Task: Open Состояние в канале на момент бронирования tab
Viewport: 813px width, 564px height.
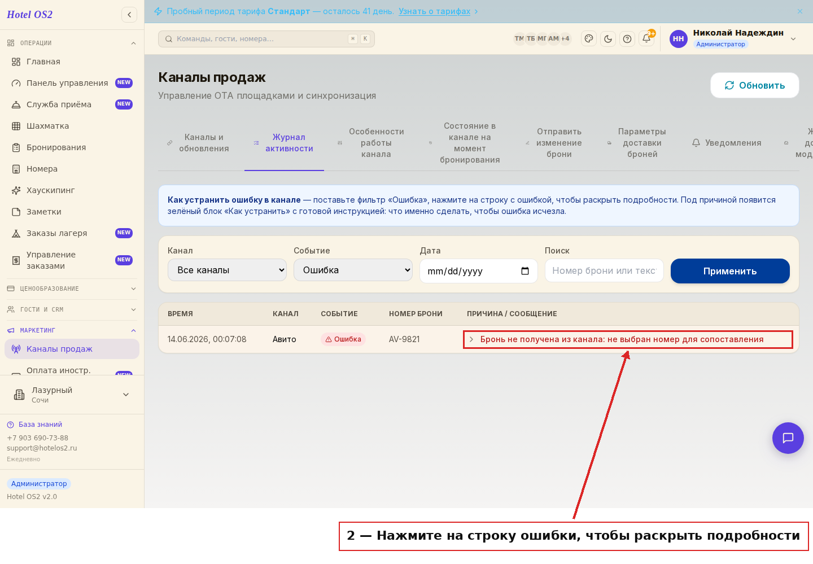Action: [465, 143]
